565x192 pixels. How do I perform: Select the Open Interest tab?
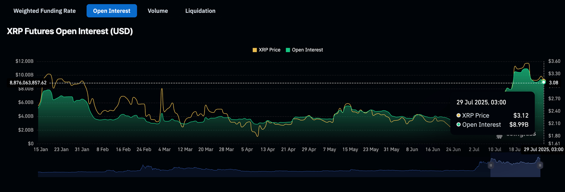[111, 11]
